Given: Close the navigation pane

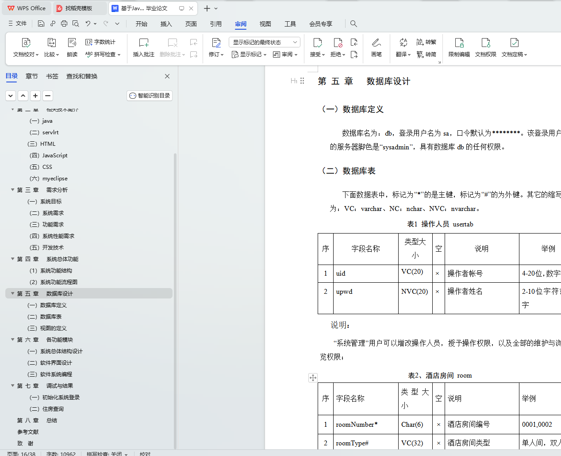Looking at the screenshot, I should click(167, 76).
